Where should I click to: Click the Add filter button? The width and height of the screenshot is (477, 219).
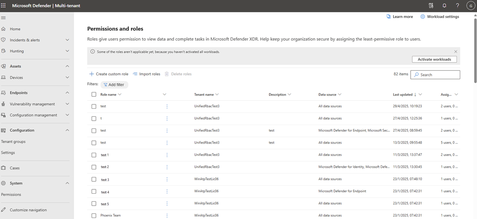coord(115,84)
